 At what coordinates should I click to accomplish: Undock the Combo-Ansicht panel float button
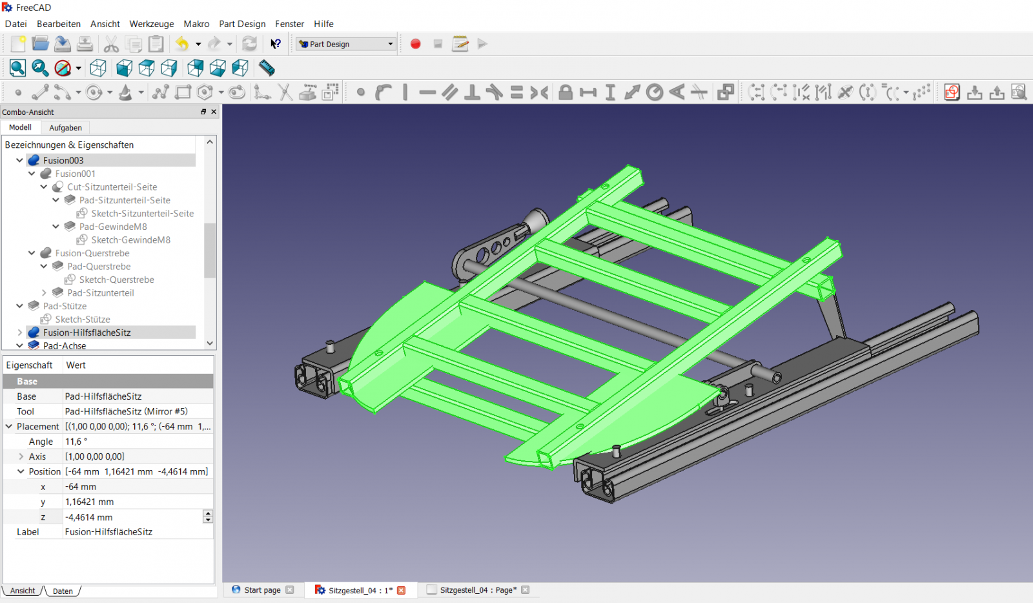click(203, 112)
